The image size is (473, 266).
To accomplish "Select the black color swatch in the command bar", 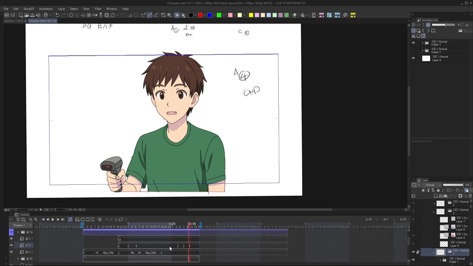I will [191, 15].
